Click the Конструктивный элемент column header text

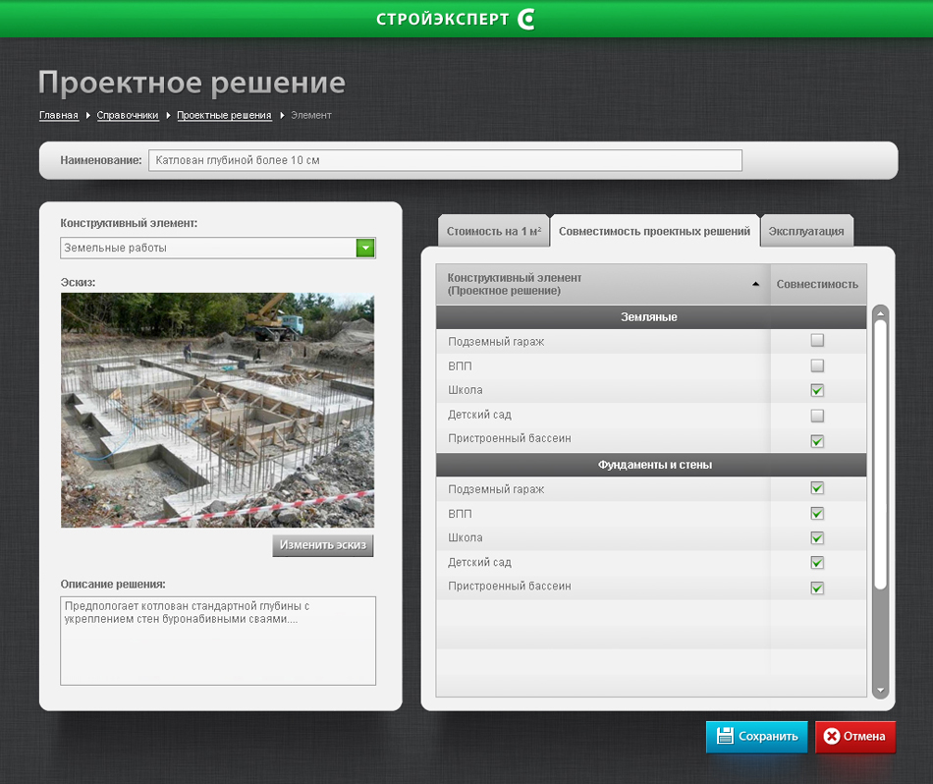pos(514,284)
